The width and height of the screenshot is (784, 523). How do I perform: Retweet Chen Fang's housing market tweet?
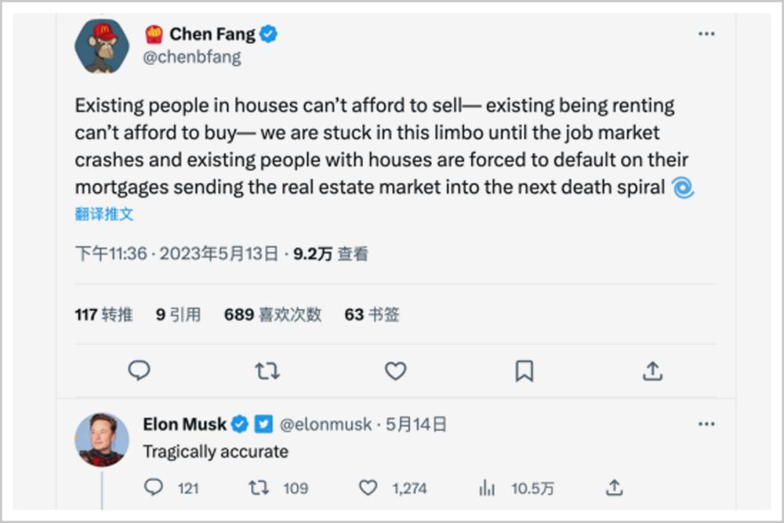pyautogui.click(x=267, y=371)
